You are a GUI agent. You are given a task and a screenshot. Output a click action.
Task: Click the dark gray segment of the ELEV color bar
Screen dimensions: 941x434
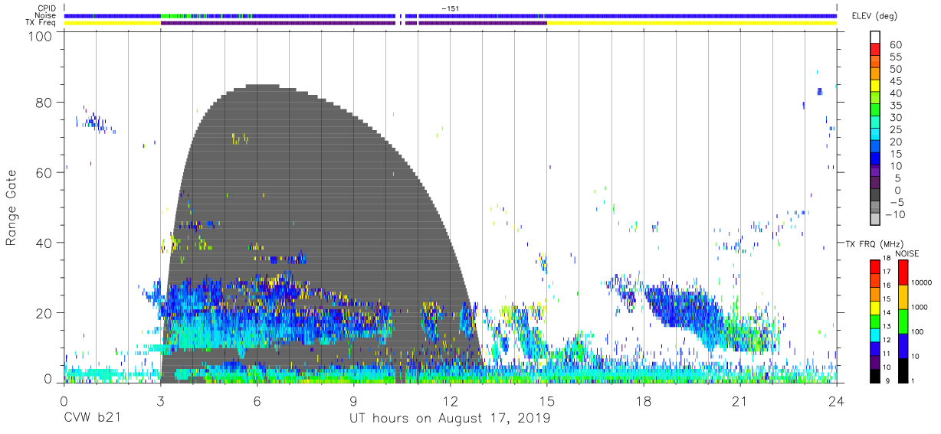coord(875,196)
